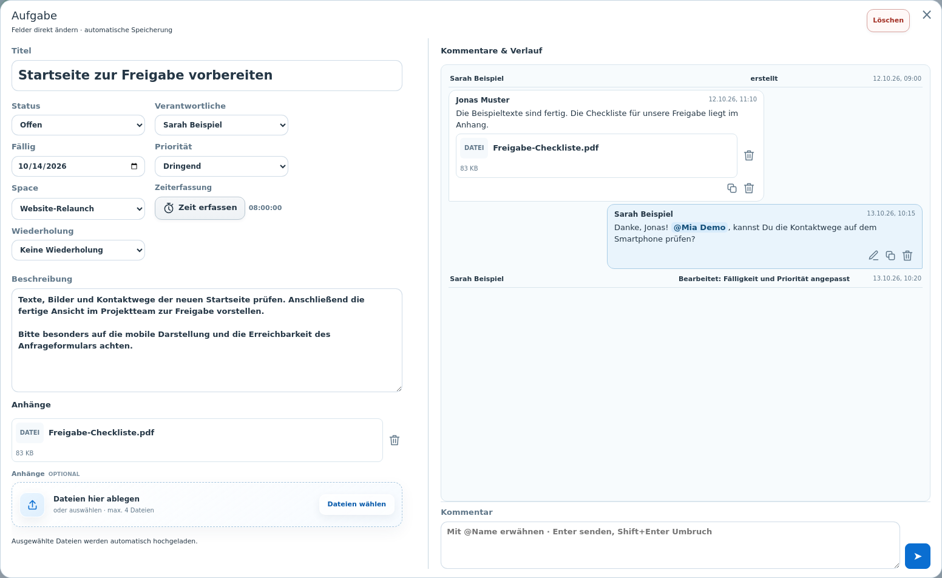Click the DATEI badge in Jonas Muster's comment
The width and height of the screenshot is (942, 578).
click(x=474, y=148)
